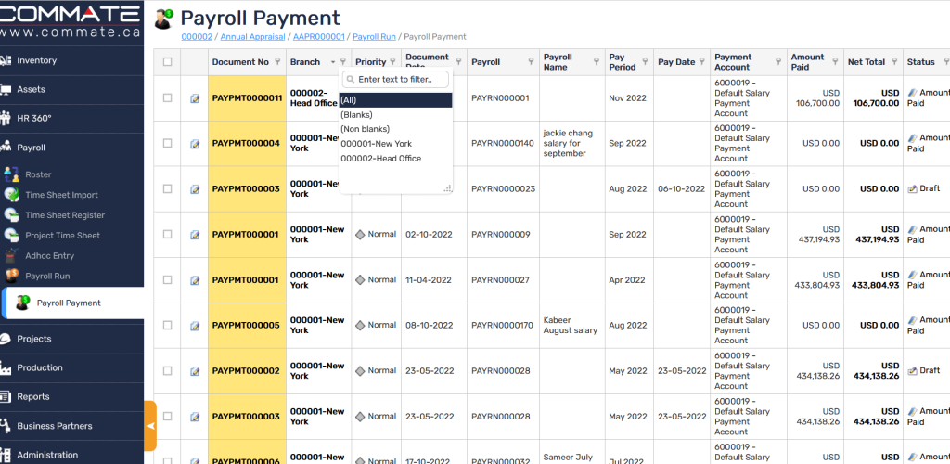
Task: Click the filter popup resize grip
Action: [x=448, y=189]
